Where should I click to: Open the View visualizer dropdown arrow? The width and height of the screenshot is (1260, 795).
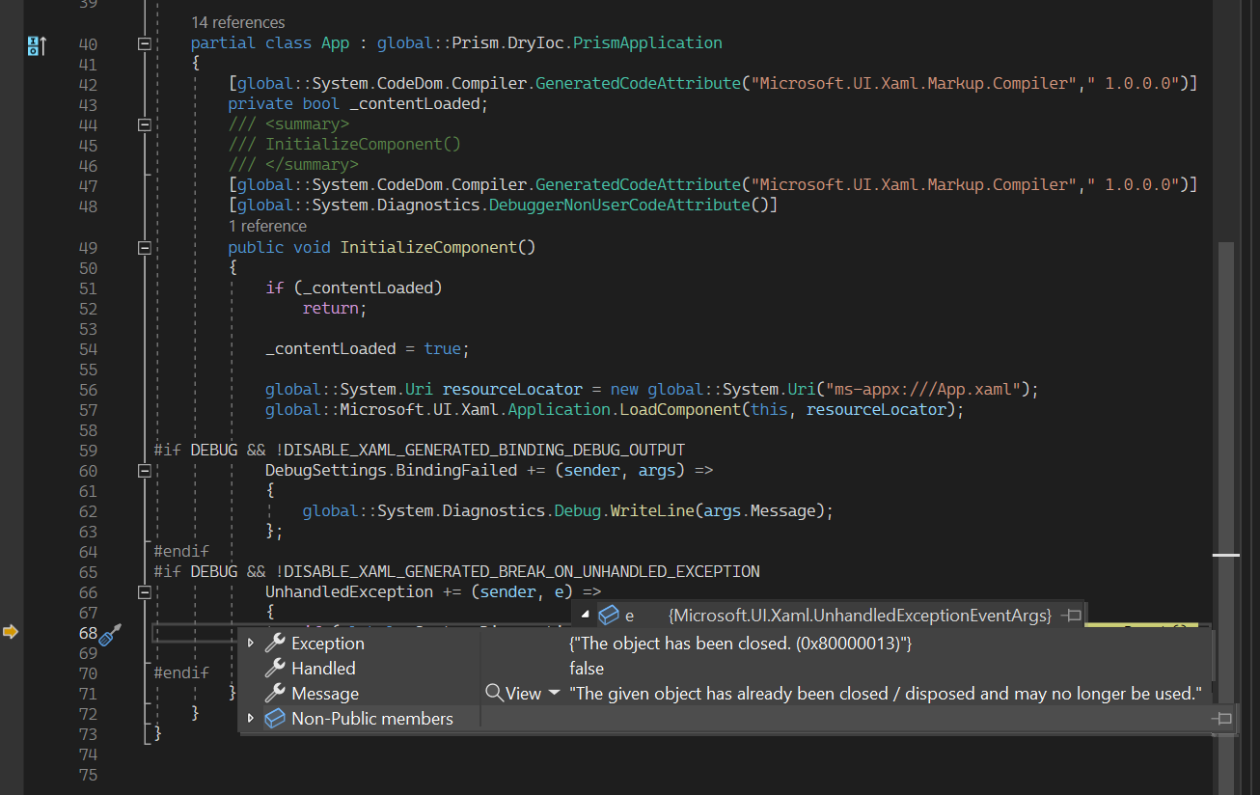point(554,694)
